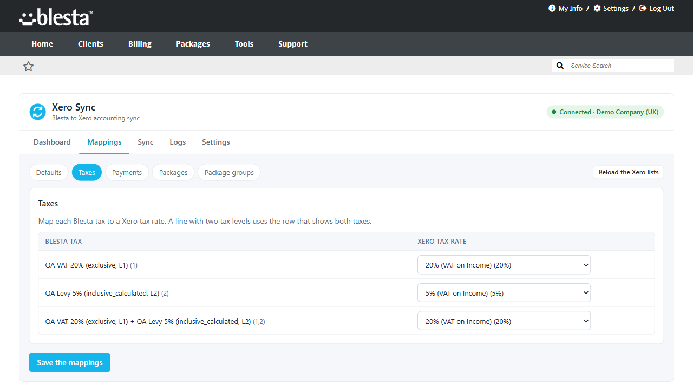Click the XERO TAX RATE column header
This screenshot has height=390, width=693.
pos(442,242)
